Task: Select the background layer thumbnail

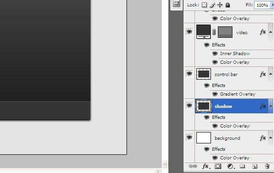Action: click(204, 137)
